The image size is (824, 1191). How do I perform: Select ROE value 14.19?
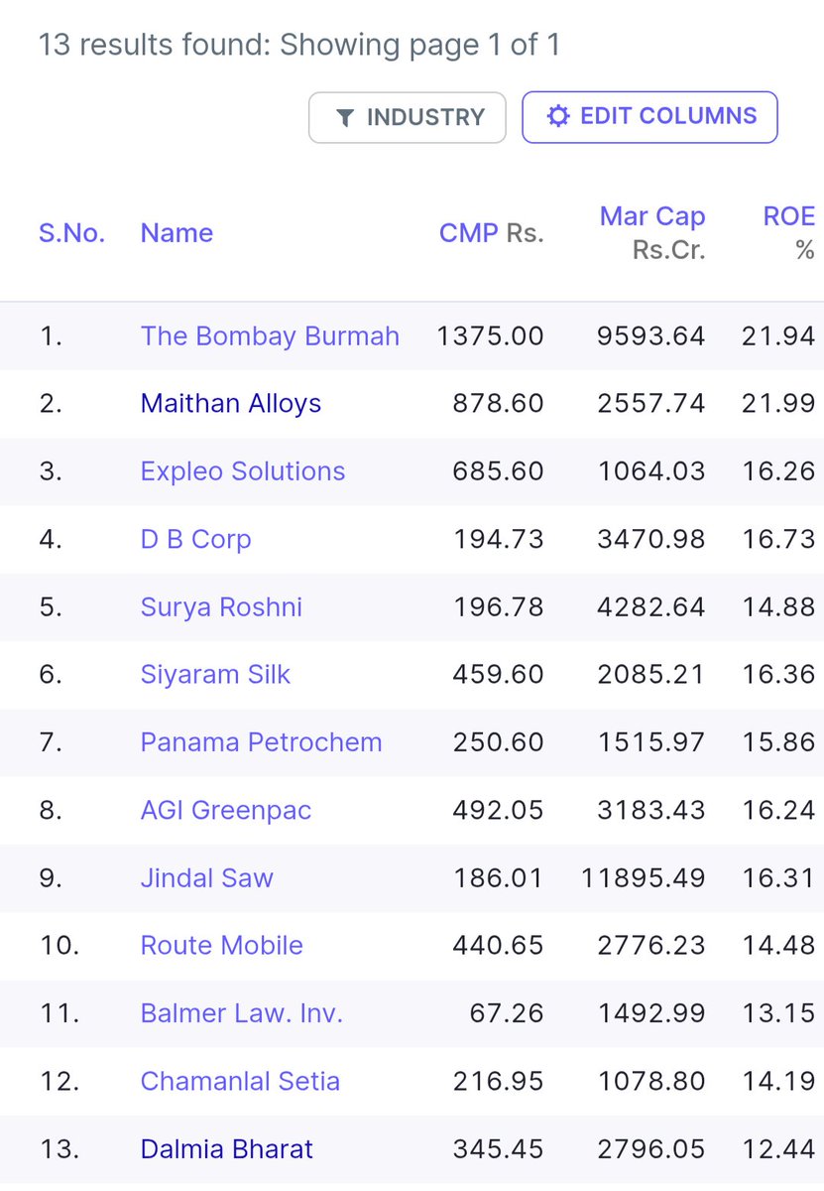[x=778, y=1081]
